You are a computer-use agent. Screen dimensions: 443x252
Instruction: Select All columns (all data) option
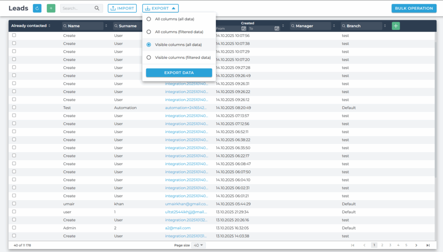(x=149, y=19)
